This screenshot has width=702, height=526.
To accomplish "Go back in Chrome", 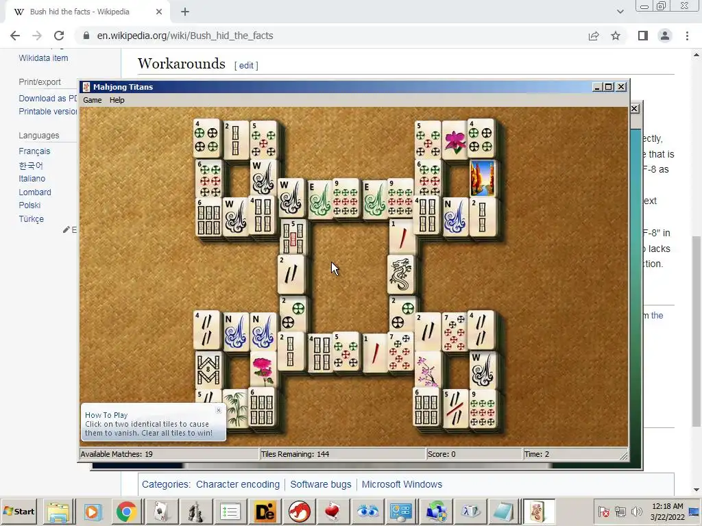I will 15,36.
